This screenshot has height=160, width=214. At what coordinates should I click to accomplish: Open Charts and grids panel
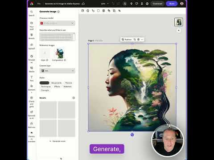point(32,102)
